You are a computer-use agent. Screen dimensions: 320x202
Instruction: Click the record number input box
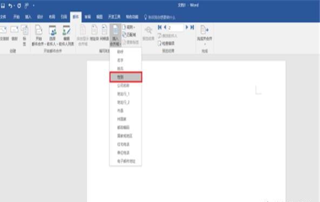pyautogui.click(x=176, y=28)
